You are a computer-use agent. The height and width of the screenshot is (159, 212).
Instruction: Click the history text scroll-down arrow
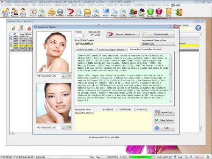tap(171, 101)
